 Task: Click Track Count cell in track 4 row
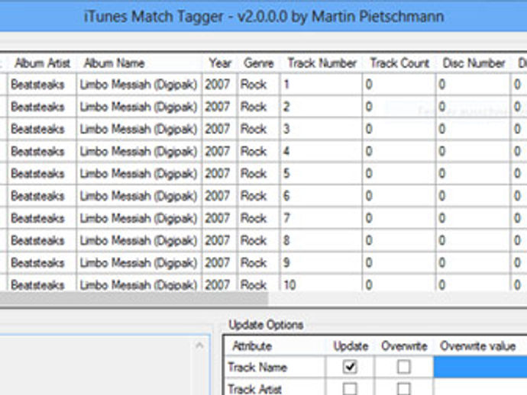tap(399, 151)
